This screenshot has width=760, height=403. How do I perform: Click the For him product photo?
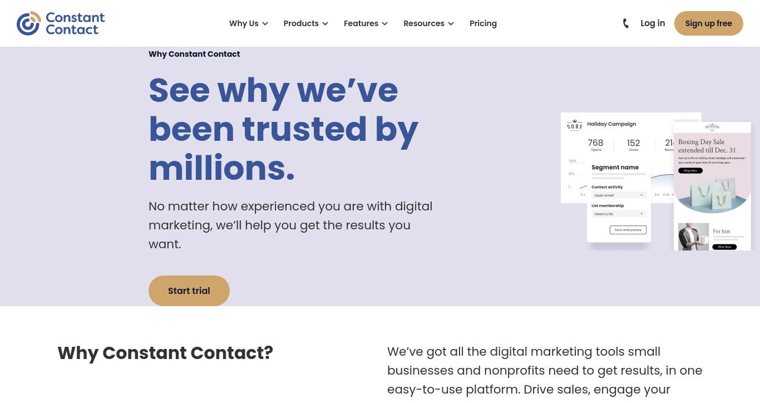[x=694, y=237]
